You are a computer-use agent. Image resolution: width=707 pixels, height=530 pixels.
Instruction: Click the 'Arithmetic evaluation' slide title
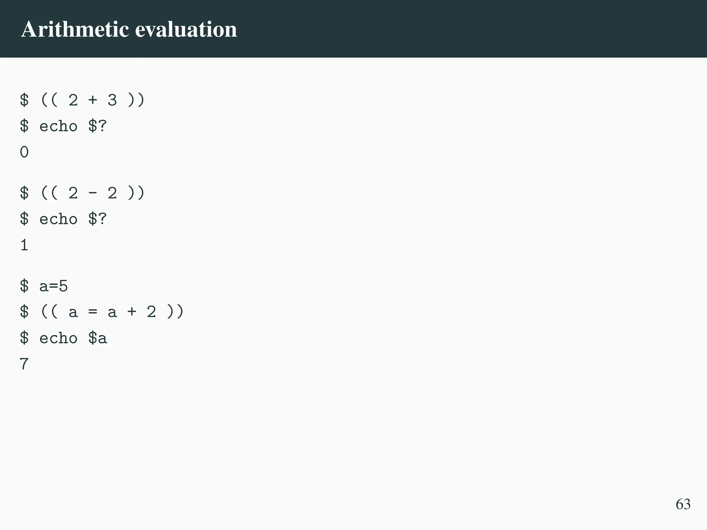(129, 29)
